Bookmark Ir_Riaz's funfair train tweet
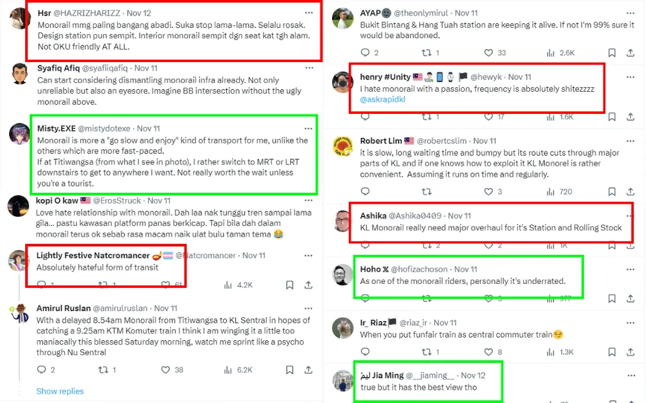 [x=611, y=352]
